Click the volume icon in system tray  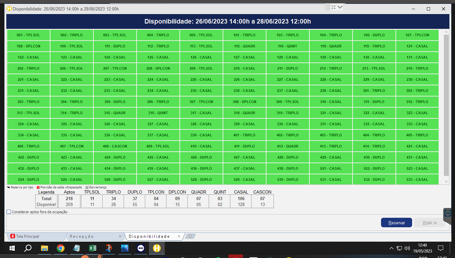click(x=407, y=248)
